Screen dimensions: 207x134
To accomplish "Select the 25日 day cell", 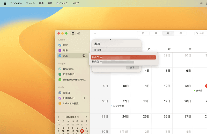I will coord(141,121).
